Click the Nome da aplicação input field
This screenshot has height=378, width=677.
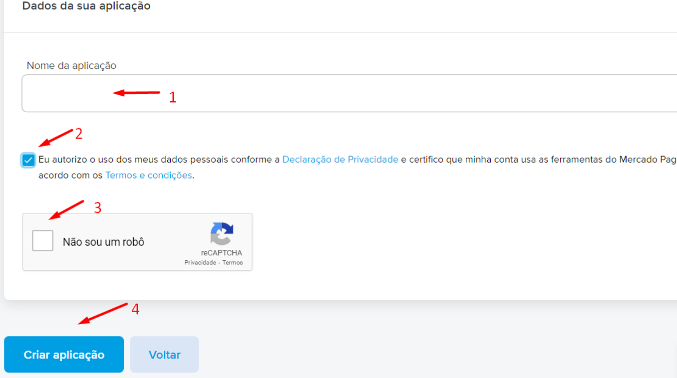(x=349, y=93)
